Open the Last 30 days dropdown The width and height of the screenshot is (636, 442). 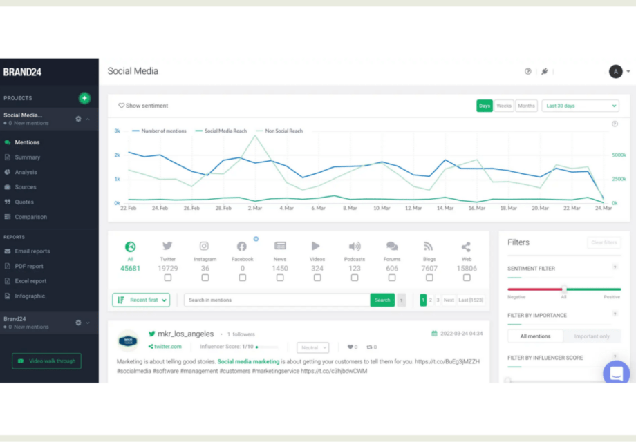coord(580,106)
